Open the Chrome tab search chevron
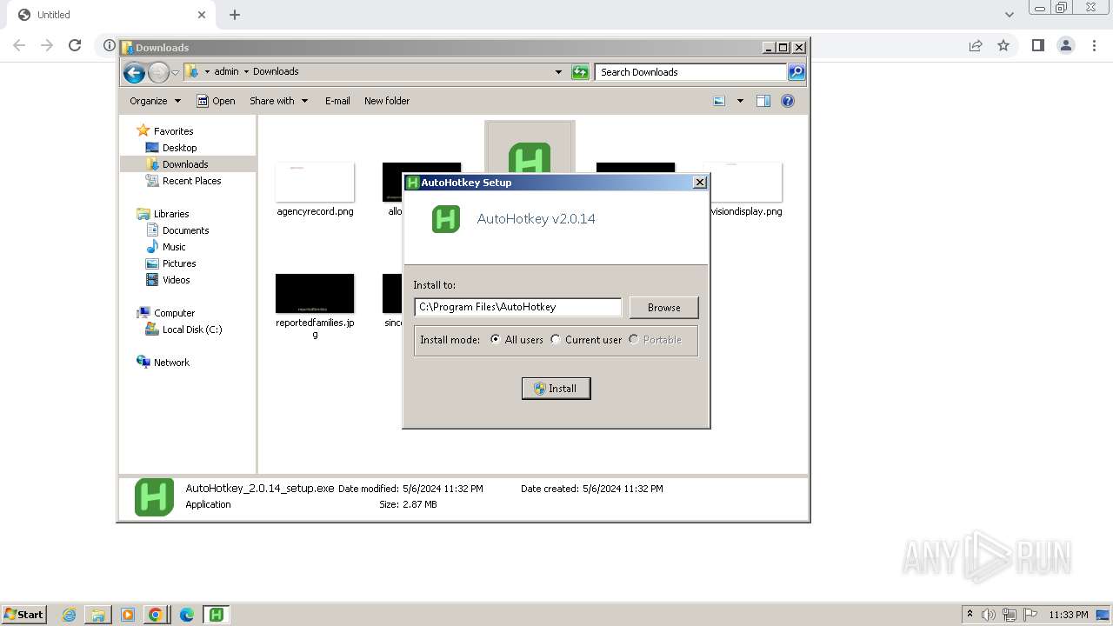 click(x=1010, y=15)
